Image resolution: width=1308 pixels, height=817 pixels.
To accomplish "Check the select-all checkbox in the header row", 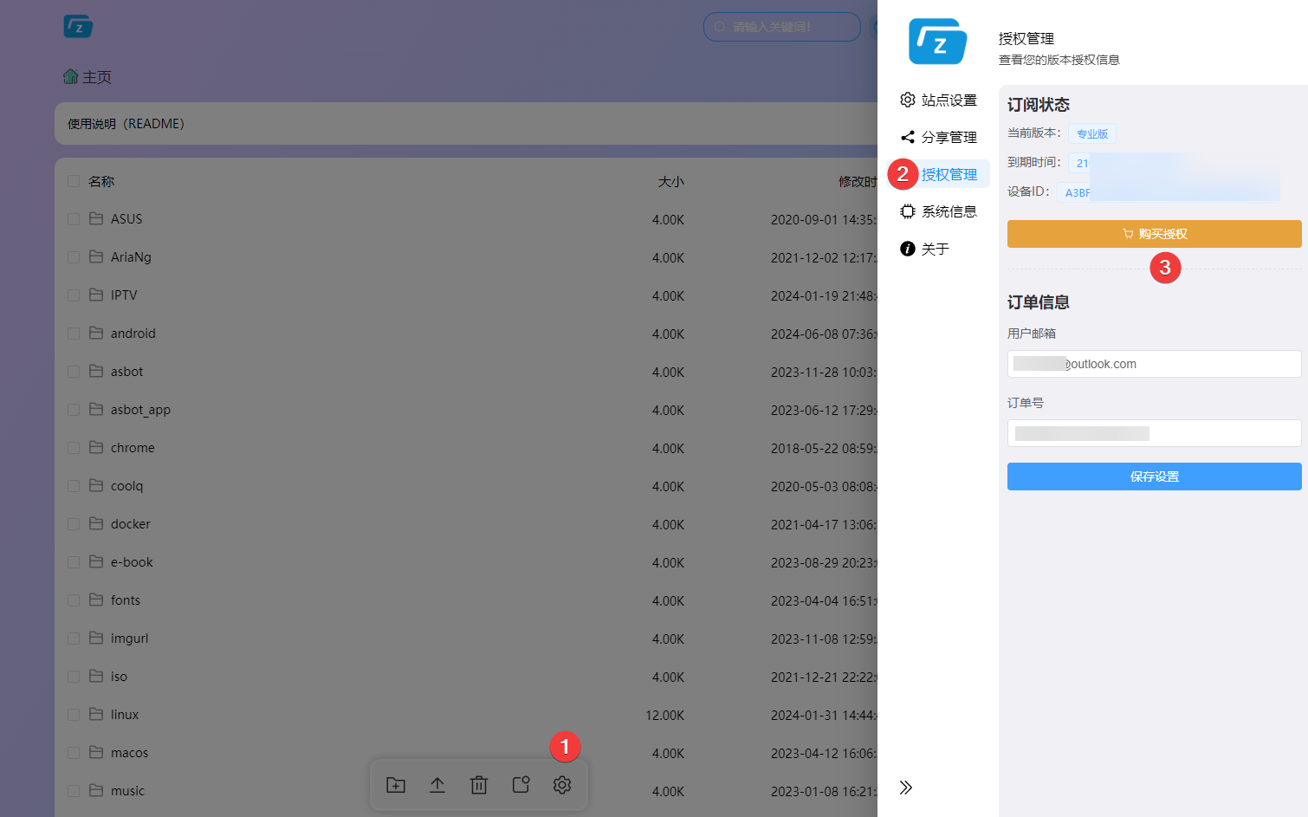I will (73, 180).
